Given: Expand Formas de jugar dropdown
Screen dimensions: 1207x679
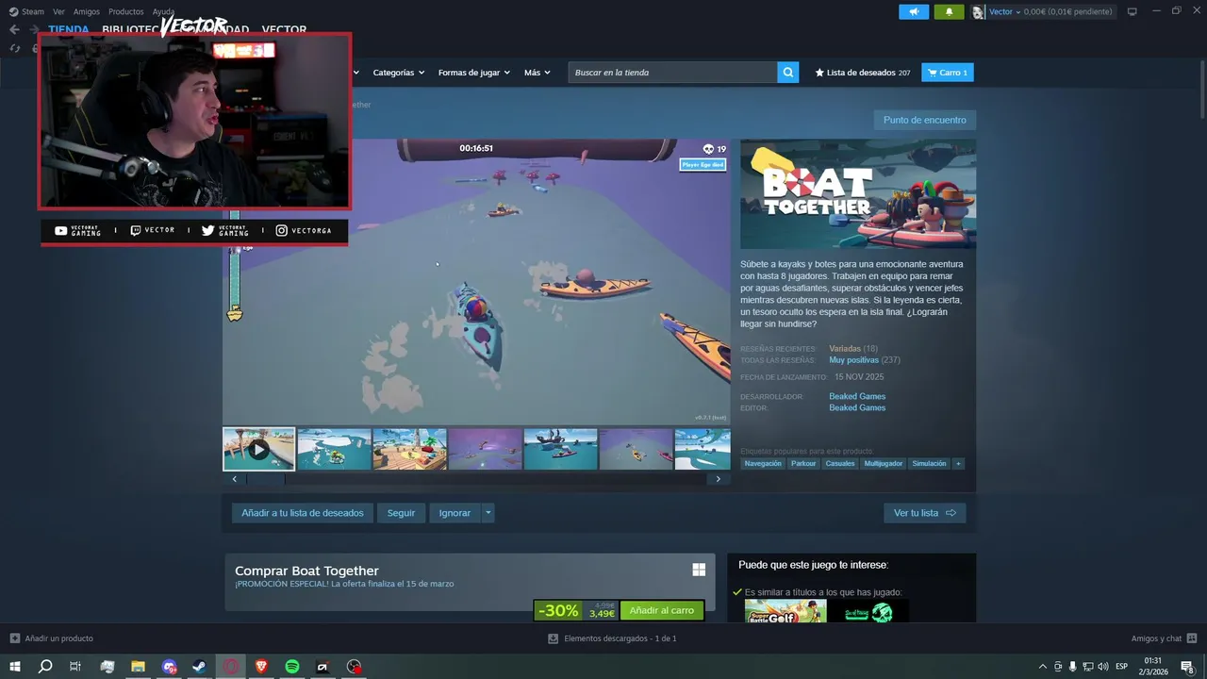Looking at the screenshot, I should pos(473,73).
